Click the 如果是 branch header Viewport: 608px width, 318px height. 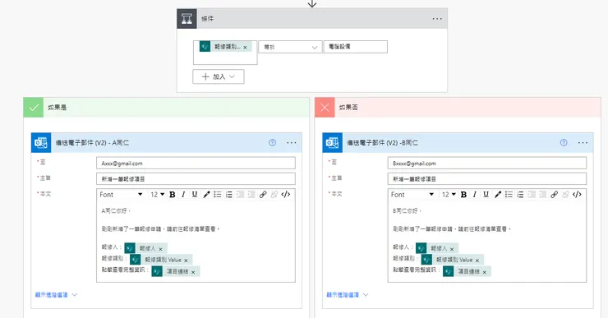coord(166,108)
